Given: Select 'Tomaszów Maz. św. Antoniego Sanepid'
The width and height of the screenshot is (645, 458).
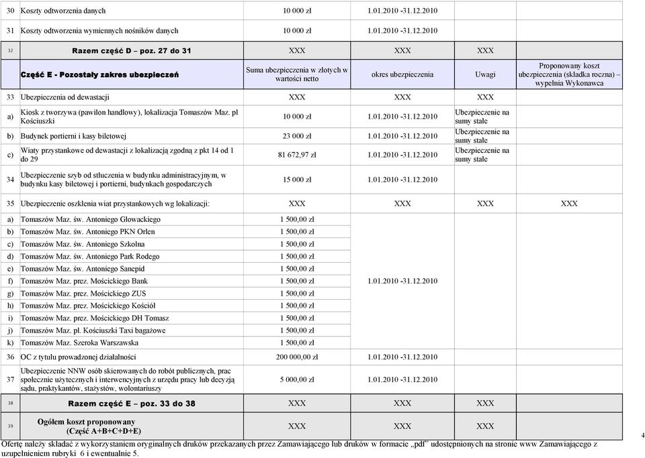Looking at the screenshot, I should tap(83, 269).
